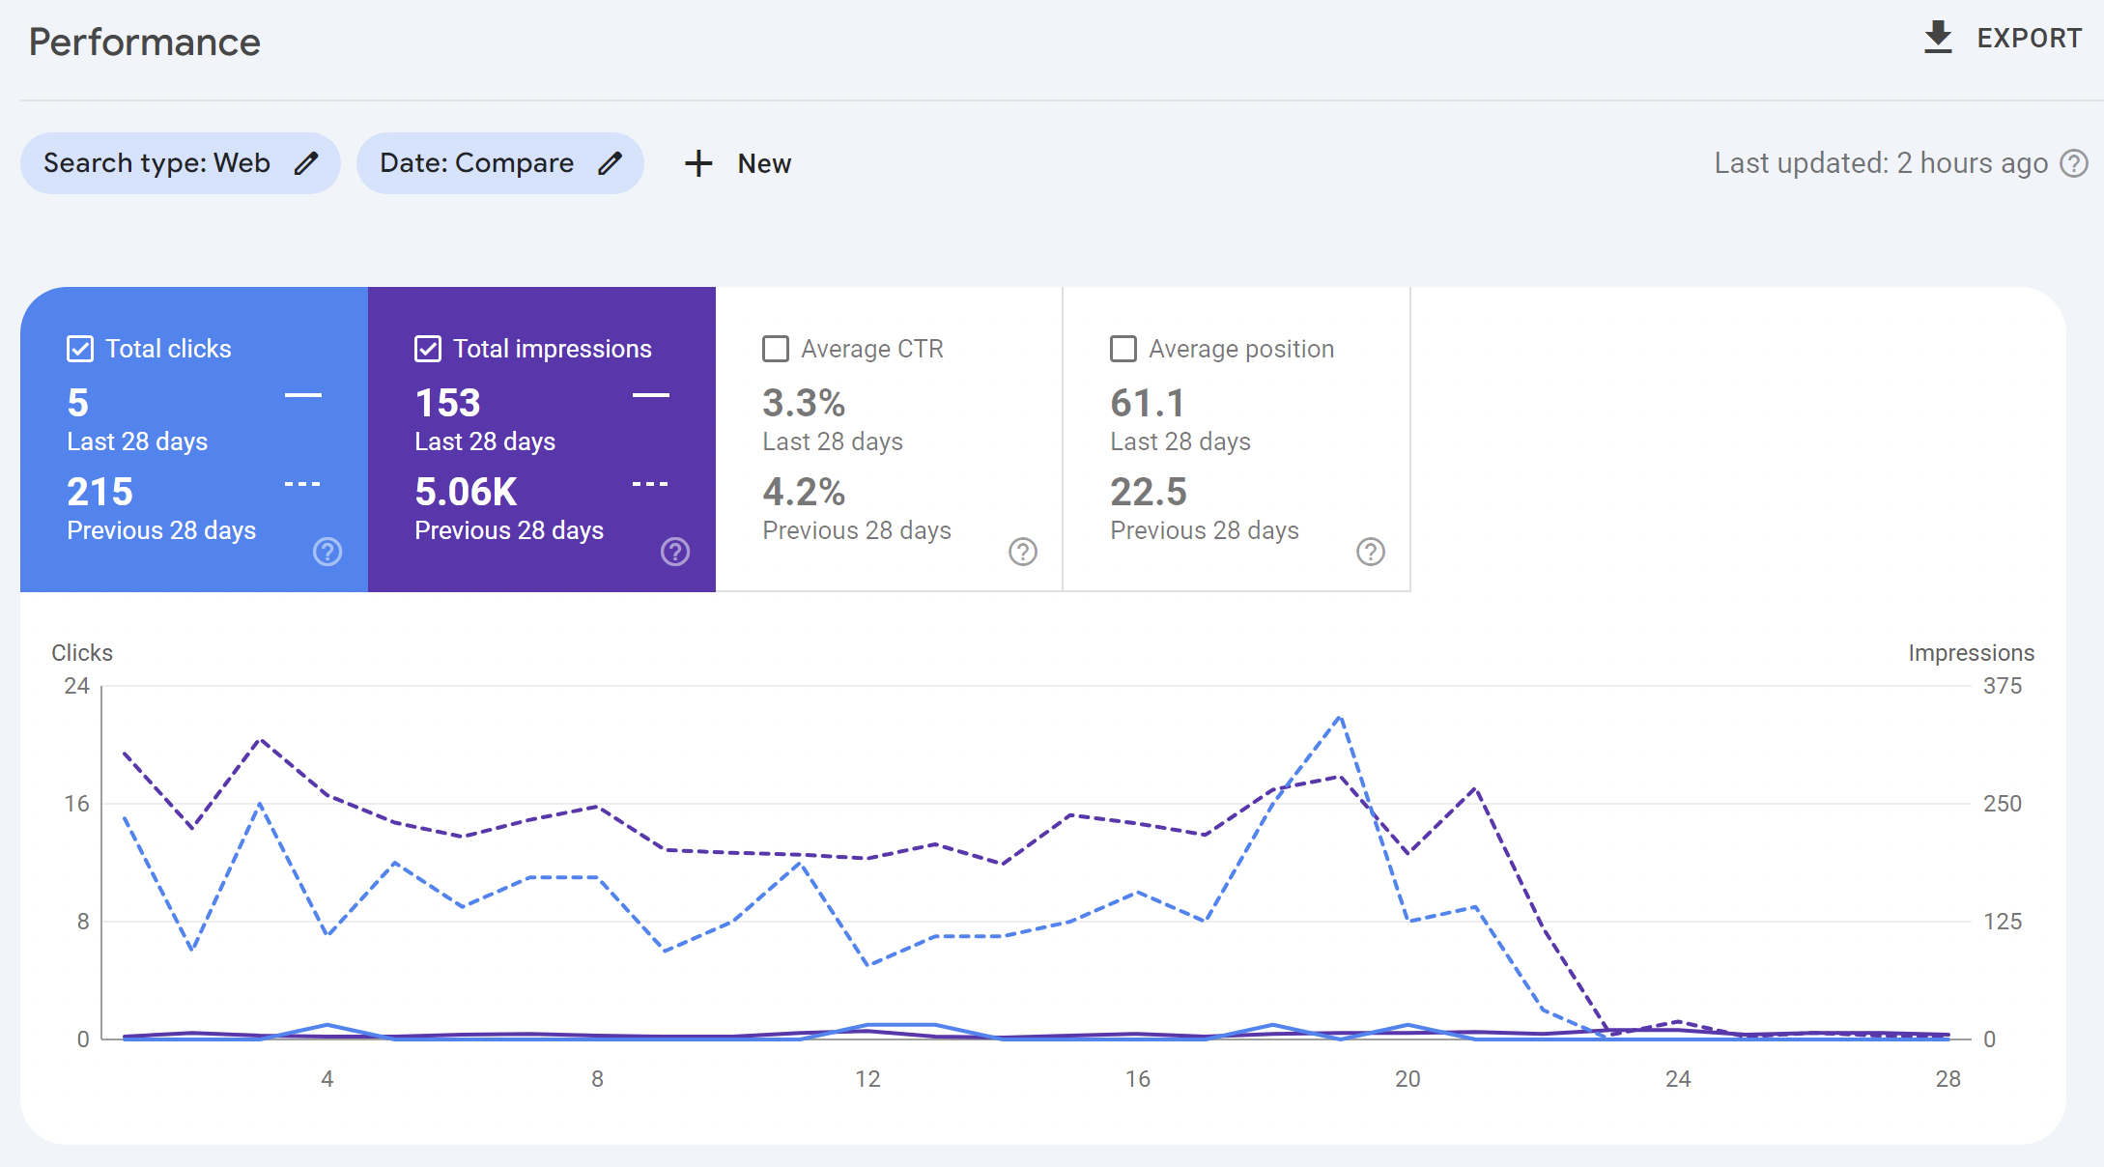Click the 4.2% previous CTR value
Screen dimensions: 2104x1167
click(804, 492)
